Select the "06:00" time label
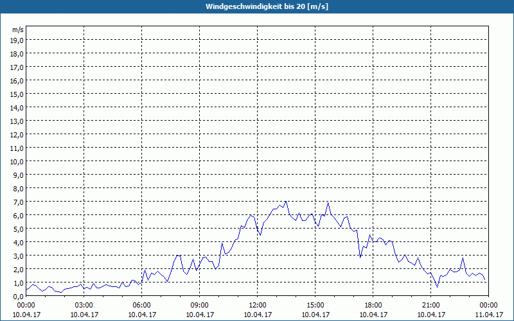 (141, 306)
